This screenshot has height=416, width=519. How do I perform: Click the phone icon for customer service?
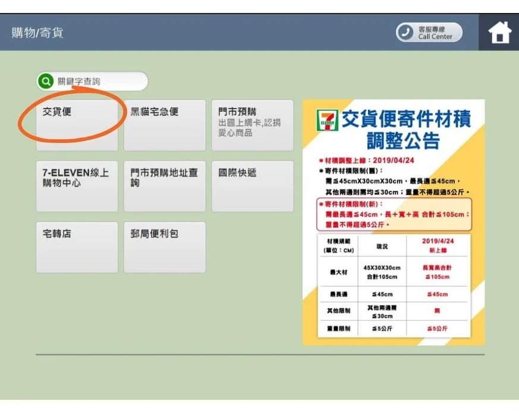406,32
